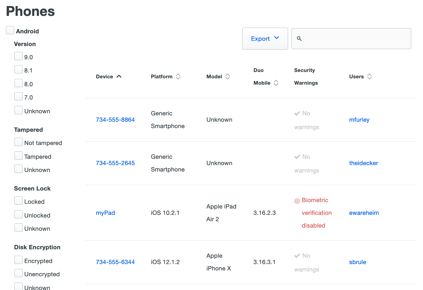The image size is (423, 290).
Task: Check the Android version 9.0 filter
Action: (x=19, y=56)
